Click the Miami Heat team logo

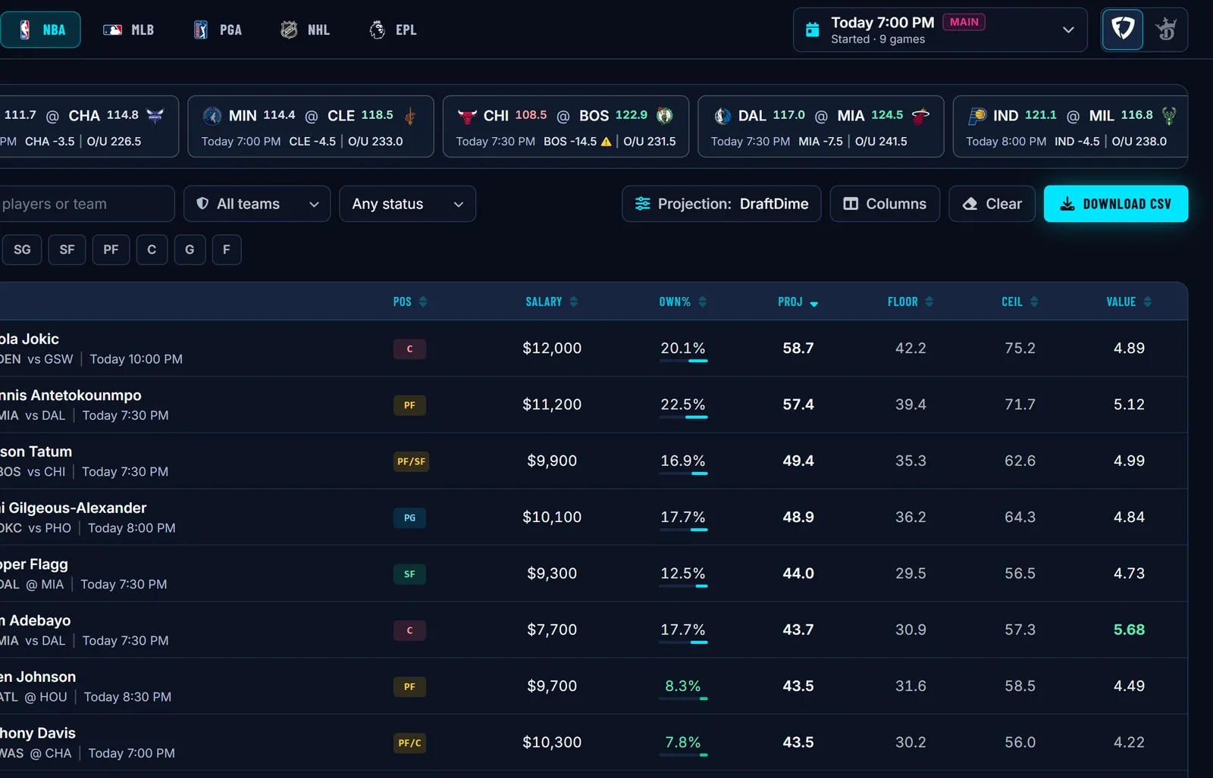click(920, 116)
